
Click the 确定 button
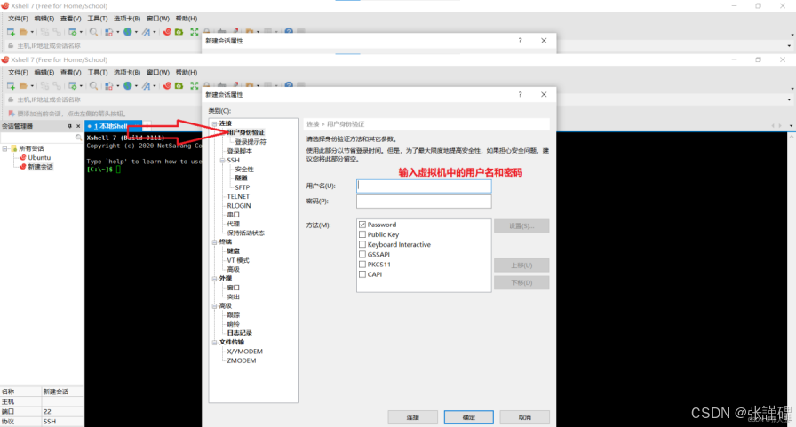(468, 417)
